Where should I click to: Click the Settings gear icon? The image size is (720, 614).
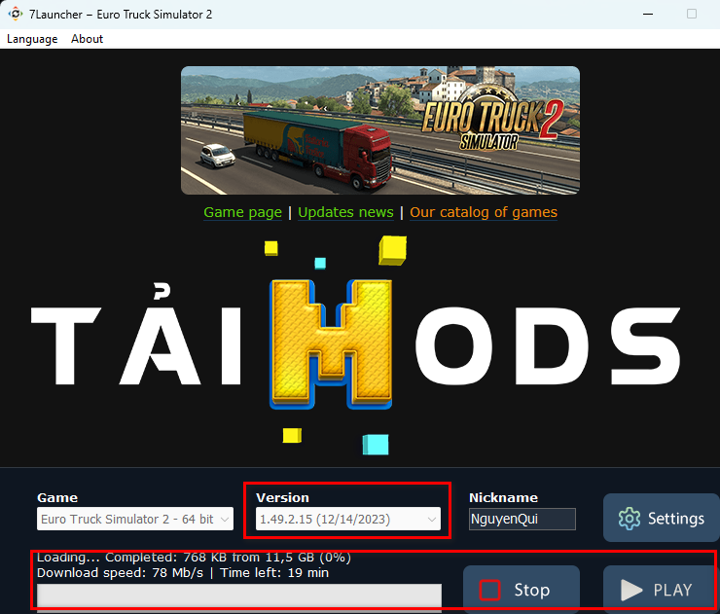click(630, 519)
